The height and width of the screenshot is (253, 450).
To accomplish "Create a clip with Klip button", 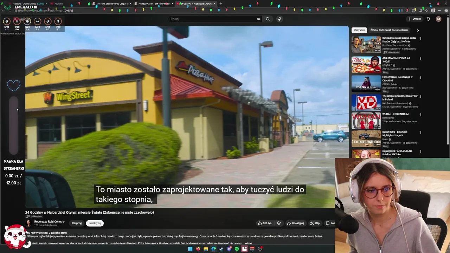I will click(x=315, y=223).
